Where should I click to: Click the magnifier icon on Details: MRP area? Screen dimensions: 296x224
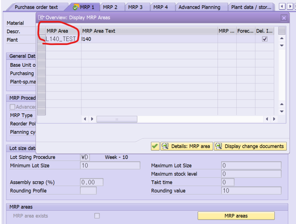coord(165,146)
